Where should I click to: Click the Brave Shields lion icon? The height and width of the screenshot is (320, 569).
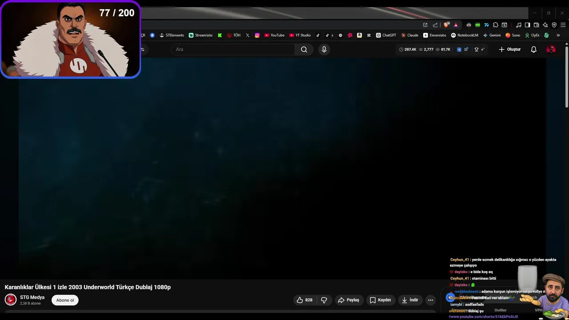click(x=446, y=25)
